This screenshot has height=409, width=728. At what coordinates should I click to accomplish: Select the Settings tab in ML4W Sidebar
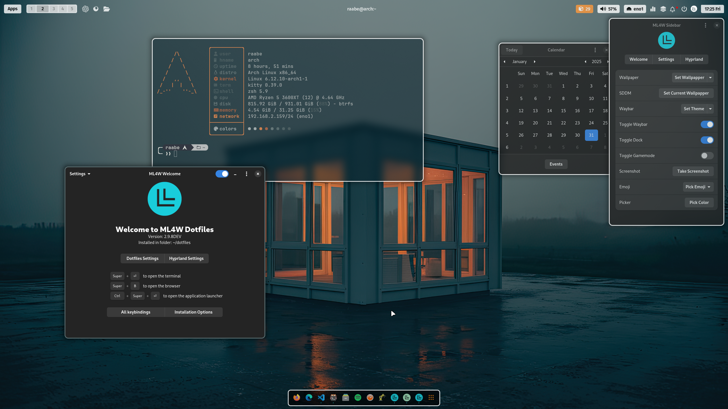(x=666, y=59)
